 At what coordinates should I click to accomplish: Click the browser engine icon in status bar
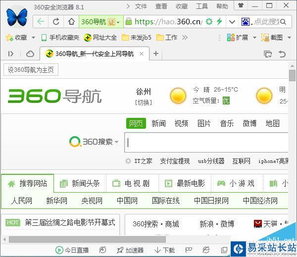(206, 250)
